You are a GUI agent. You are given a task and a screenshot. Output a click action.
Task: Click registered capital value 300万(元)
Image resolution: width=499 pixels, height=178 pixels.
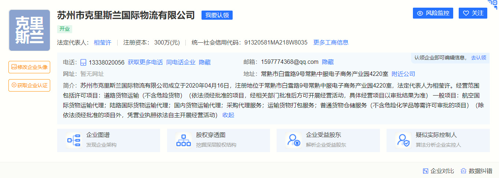click(x=167, y=42)
